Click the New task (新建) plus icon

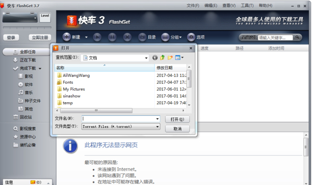pyautogui.click(x=67, y=37)
